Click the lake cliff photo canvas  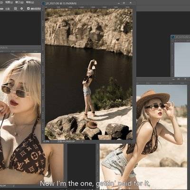click(89, 74)
